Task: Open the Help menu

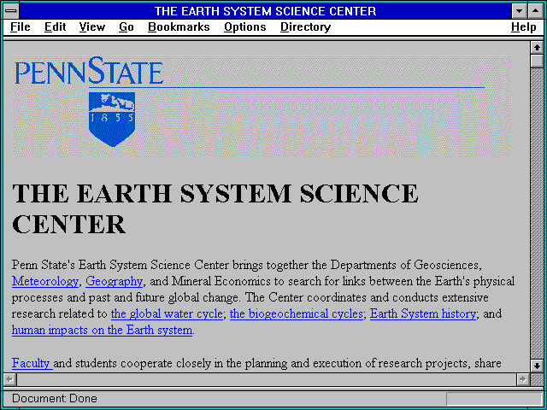Action: coord(523,27)
